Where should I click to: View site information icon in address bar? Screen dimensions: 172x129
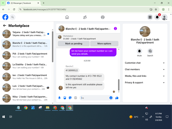point(20,9)
